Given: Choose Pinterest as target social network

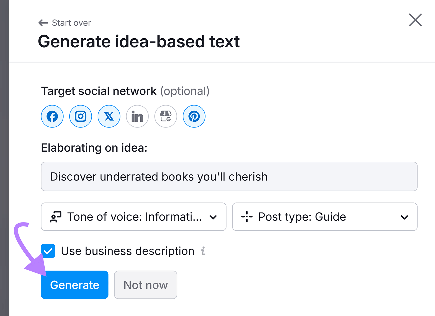Looking at the screenshot, I should (x=194, y=116).
